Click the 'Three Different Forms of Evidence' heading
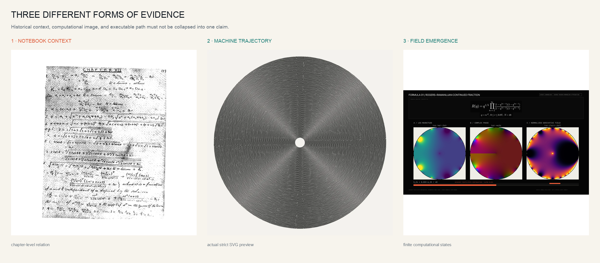This screenshot has width=600, height=263. tap(98, 15)
